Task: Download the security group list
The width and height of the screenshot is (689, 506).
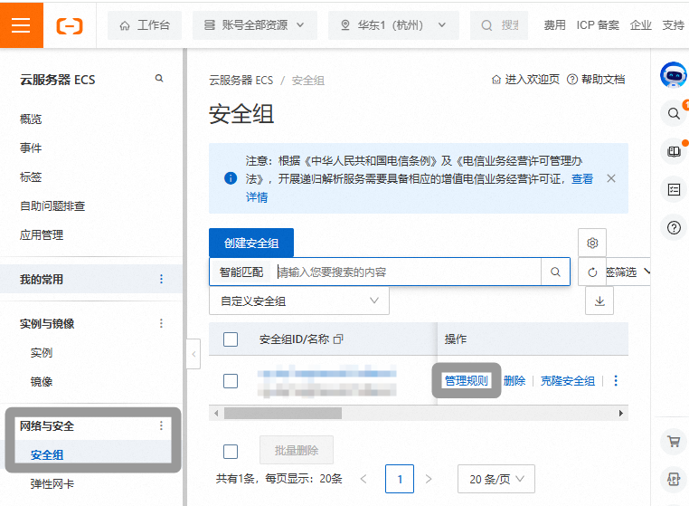Action: [x=599, y=301]
